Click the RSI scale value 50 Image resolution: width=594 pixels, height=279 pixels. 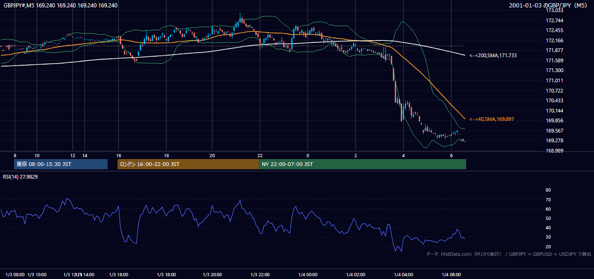pos(548,218)
